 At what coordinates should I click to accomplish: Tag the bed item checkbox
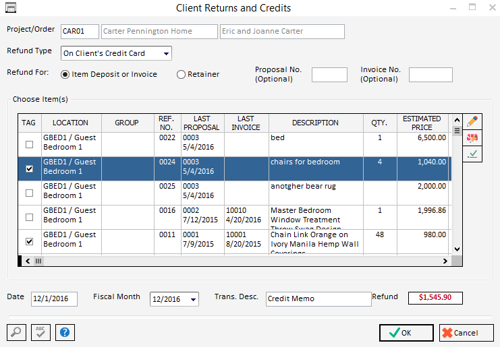29,144
